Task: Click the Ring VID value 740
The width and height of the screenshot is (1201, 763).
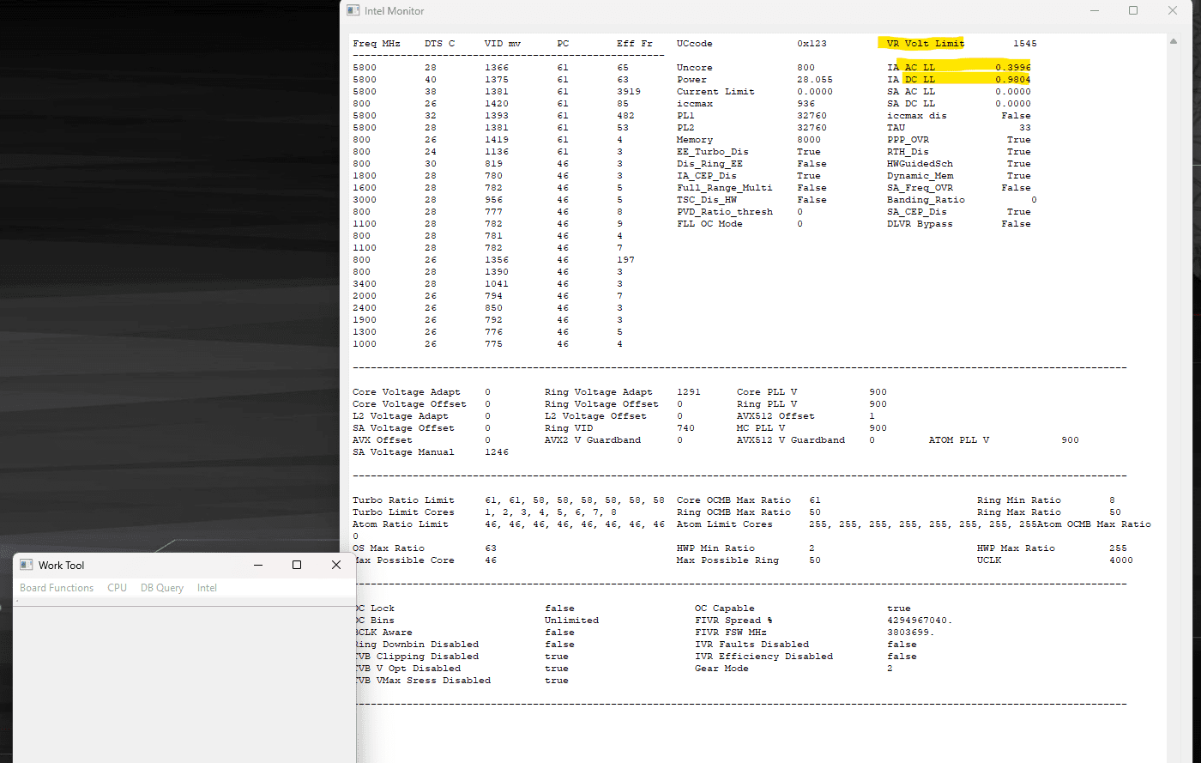Action: (685, 427)
